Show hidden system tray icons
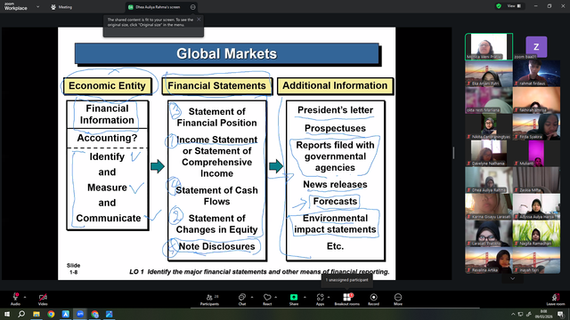Viewport: 570px width, 320px height. (513, 314)
